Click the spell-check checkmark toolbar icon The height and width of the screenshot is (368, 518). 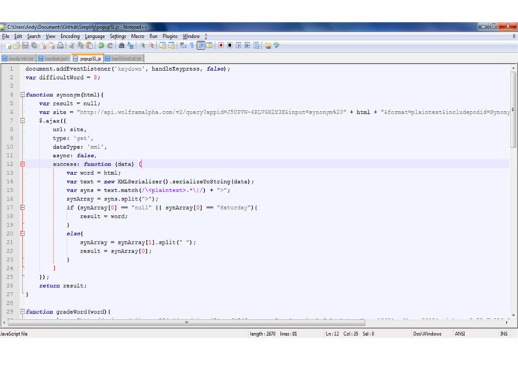(277, 45)
